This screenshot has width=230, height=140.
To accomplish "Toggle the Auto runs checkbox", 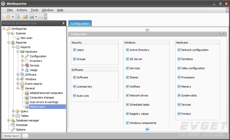I will (75, 96).
